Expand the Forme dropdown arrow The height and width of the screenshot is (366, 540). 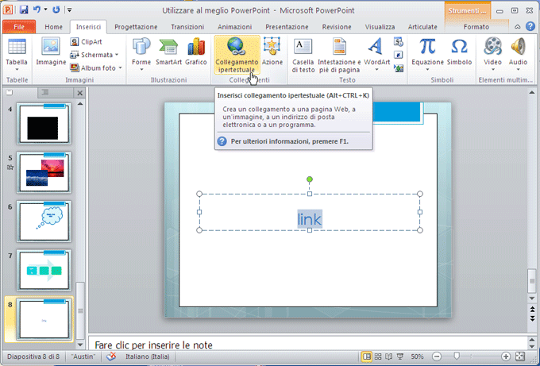pos(141,70)
